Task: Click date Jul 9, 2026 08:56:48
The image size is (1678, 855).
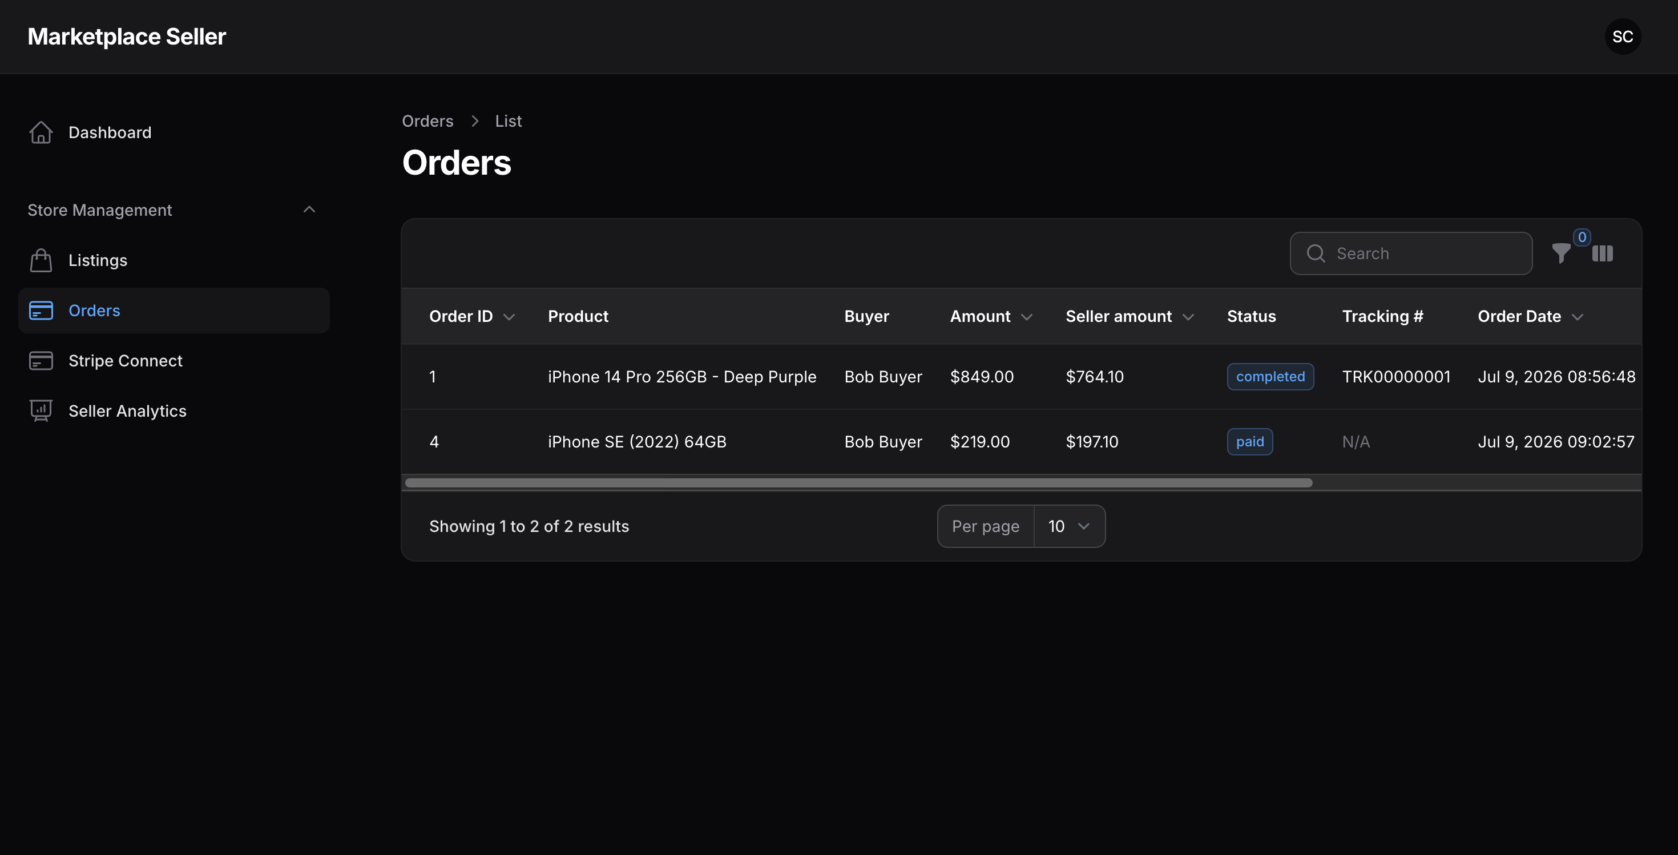Action: (1556, 376)
